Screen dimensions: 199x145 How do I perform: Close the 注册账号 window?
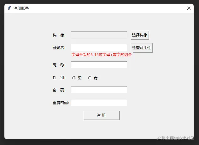(189, 8)
